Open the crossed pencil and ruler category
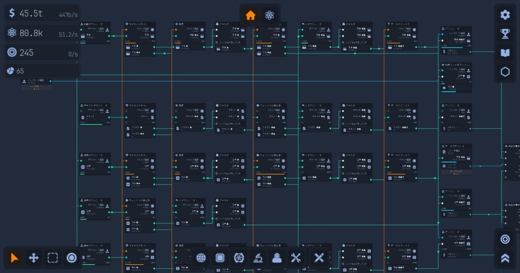 click(319, 258)
